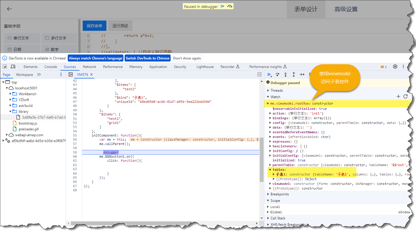This screenshot has width=416, height=232.
Task: Open more Sources navigator tabs chevron
Action: (x=39, y=75)
